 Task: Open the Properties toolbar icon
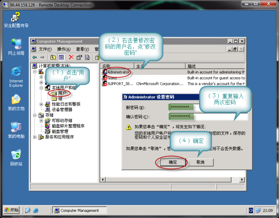79,57
